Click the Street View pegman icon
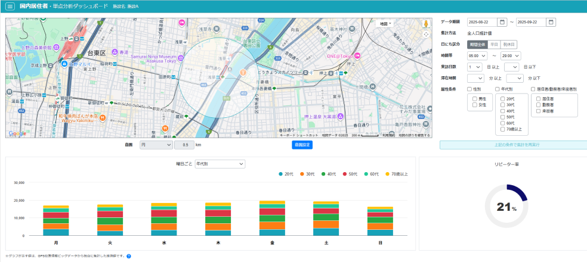The width and height of the screenshot is (587, 262). (x=426, y=24)
